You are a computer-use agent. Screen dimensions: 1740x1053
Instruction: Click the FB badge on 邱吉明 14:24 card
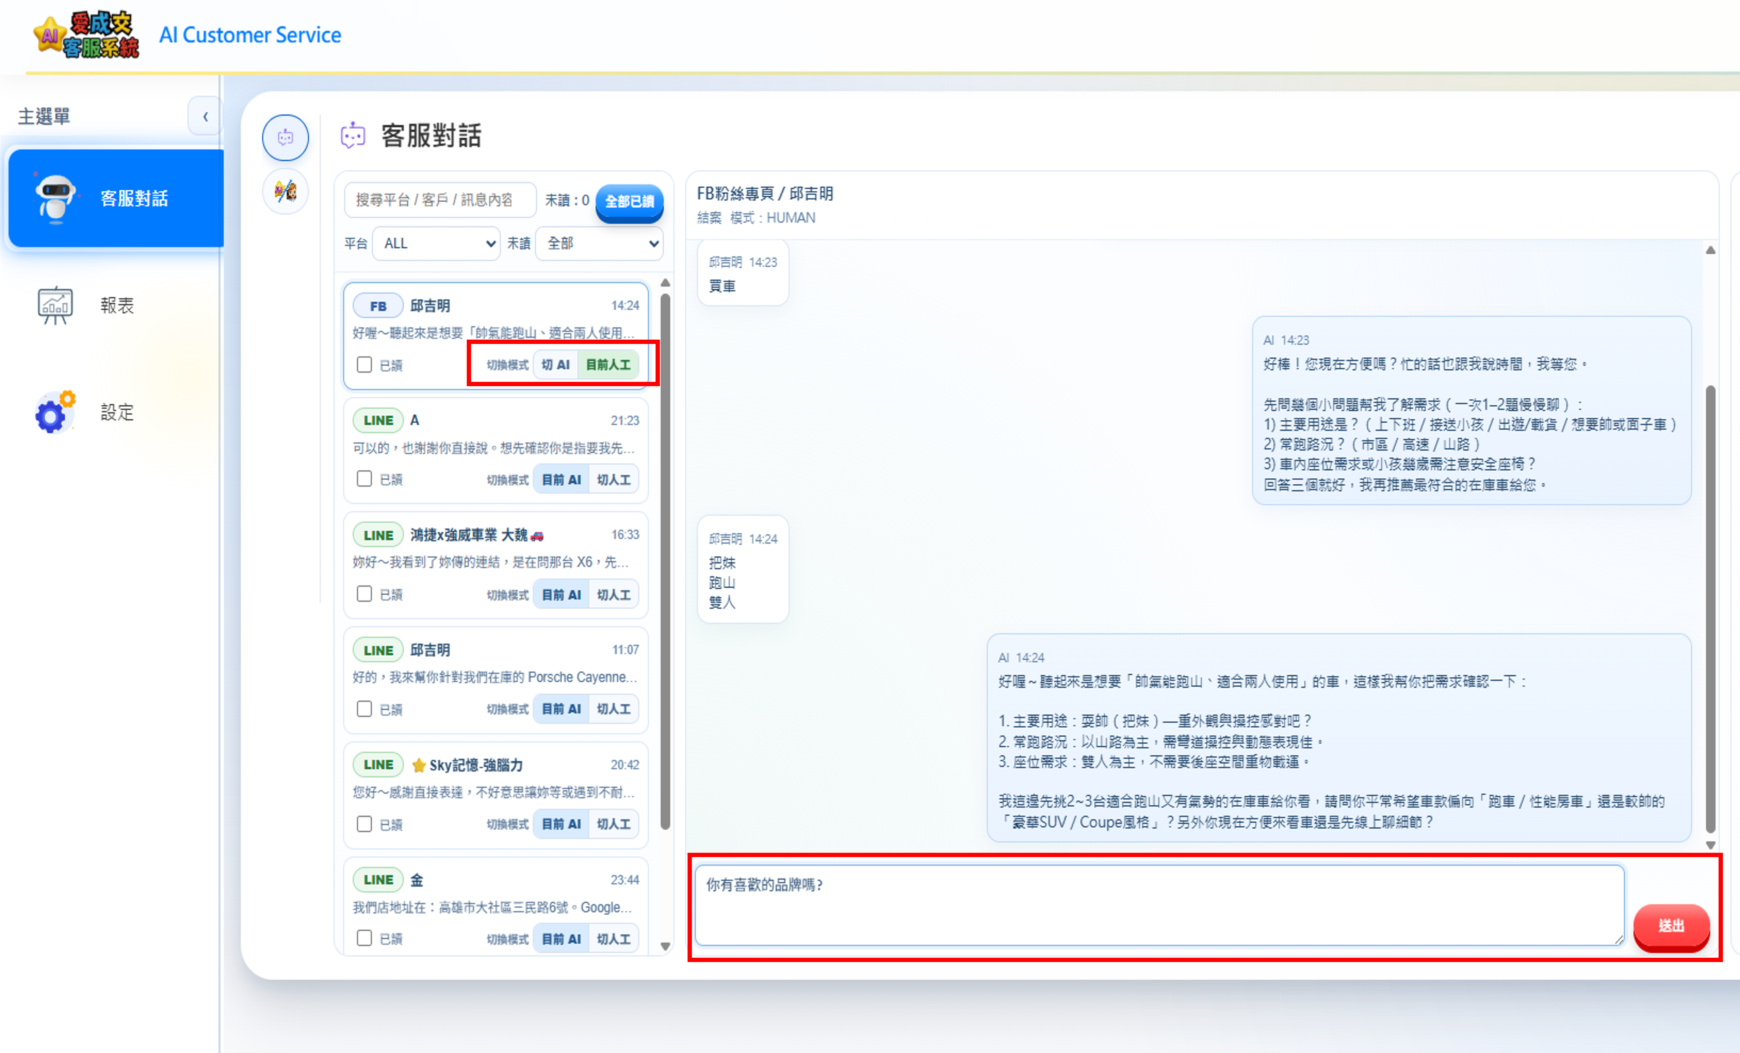378,305
